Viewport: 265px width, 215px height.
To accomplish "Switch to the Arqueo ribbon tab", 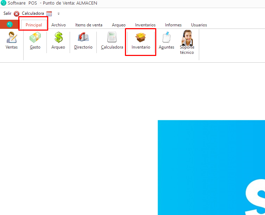I will tap(119, 25).
